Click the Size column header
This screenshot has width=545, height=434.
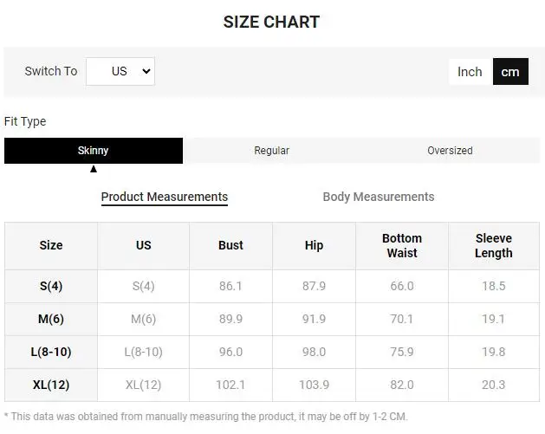pyautogui.click(x=51, y=245)
